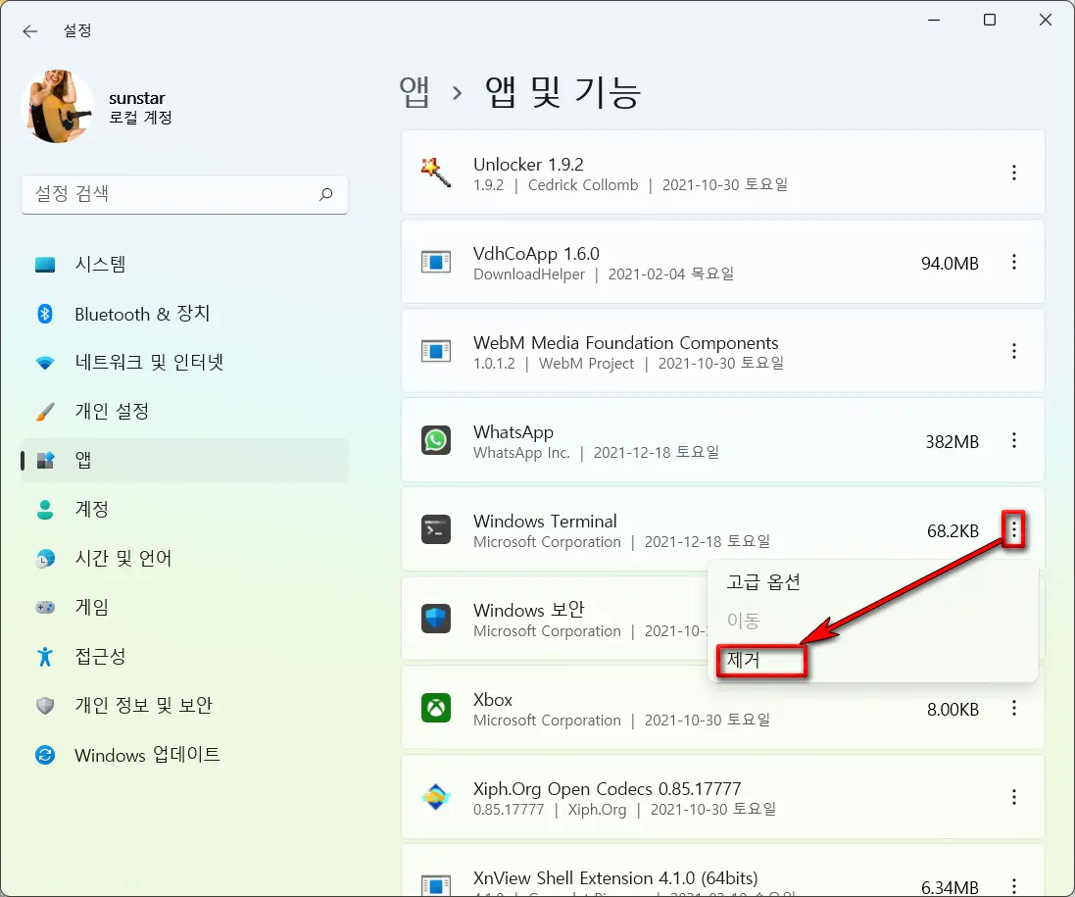Open more options for WebM Media Foundation Components
The height and width of the screenshot is (897, 1075).
tap(1014, 351)
